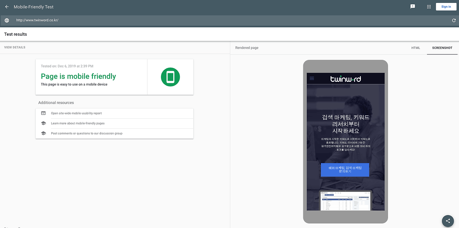Open VIEW DETAILS
The image size is (459, 228).
pos(15,47)
